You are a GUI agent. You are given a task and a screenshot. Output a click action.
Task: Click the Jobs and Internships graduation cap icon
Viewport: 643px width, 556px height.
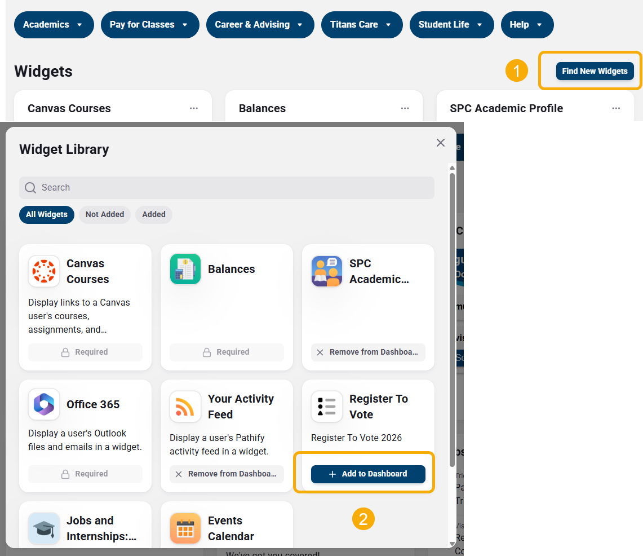click(x=44, y=528)
